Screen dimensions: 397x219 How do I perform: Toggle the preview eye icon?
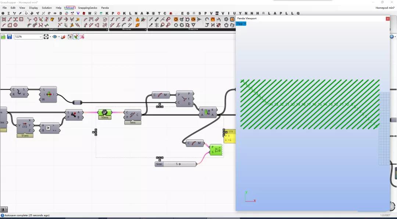(x=55, y=37)
